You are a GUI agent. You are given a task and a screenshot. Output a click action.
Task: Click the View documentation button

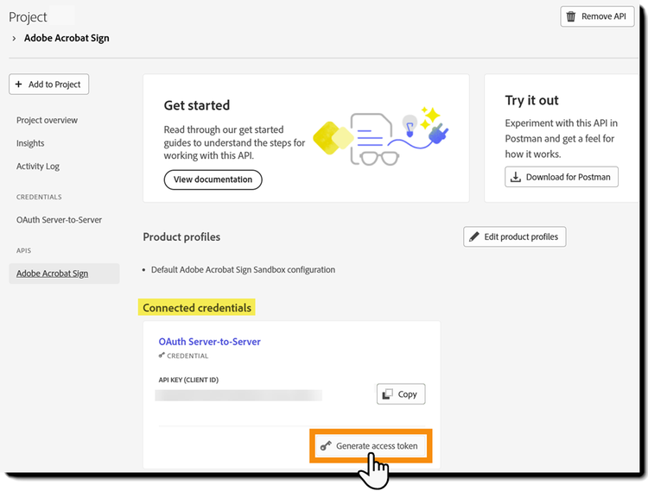(x=213, y=179)
